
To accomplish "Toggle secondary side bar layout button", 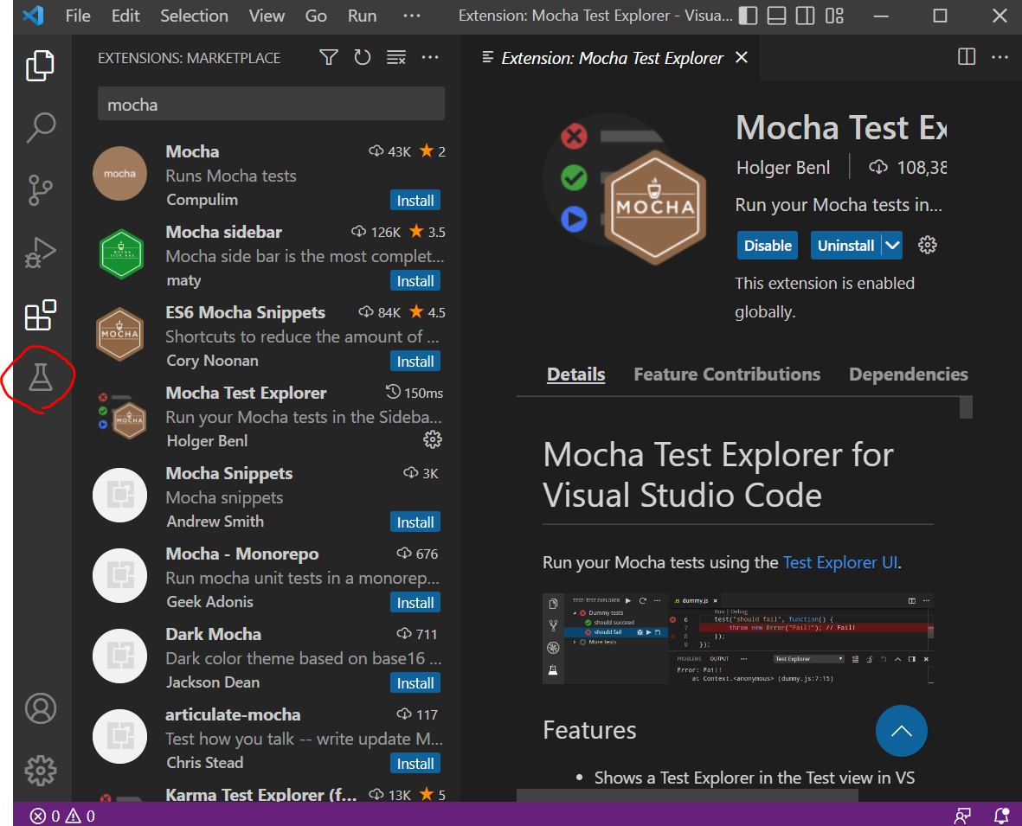I will [x=805, y=16].
